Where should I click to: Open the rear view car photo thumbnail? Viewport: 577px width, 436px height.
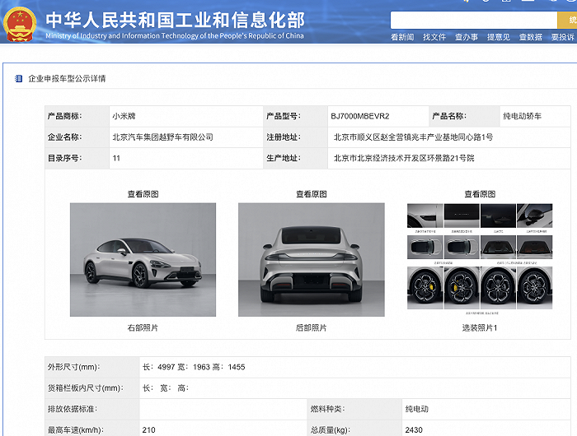312,260
